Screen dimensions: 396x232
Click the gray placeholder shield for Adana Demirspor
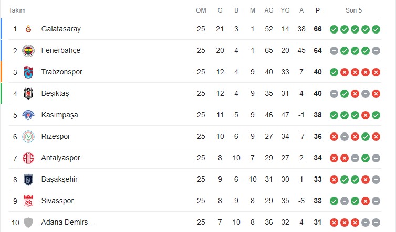tap(28, 223)
